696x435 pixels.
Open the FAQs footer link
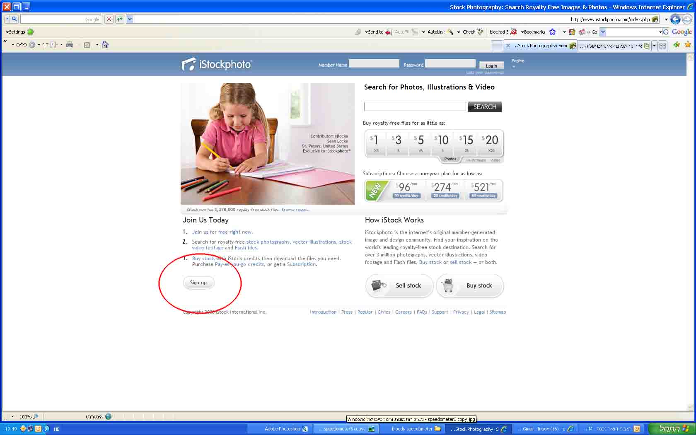(422, 312)
